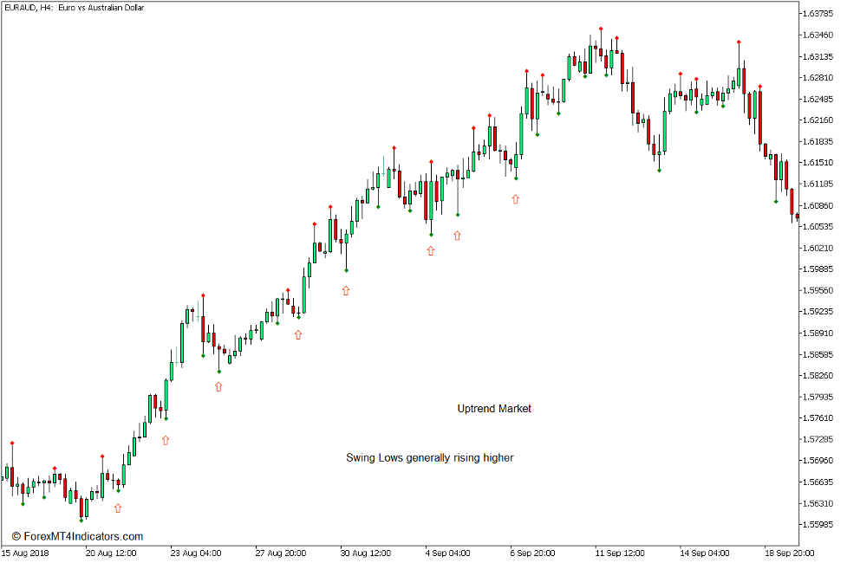Select the 1.55985 price at scale bottom
Image resolution: width=847 pixels, height=563 pixels.
coord(818,525)
